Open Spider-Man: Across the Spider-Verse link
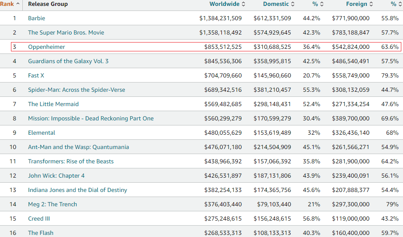The image size is (403, 237). 77,90
